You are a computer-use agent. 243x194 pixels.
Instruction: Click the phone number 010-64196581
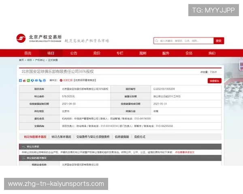[143, 119]
